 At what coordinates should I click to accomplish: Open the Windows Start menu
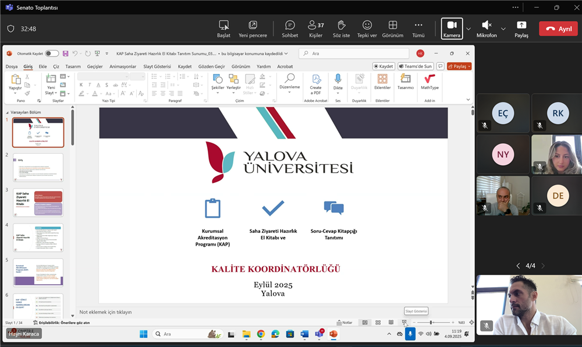(143, 334)
